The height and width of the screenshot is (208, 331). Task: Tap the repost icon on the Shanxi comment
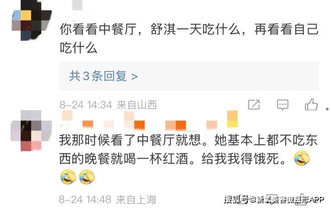click(x=254, y=104)
